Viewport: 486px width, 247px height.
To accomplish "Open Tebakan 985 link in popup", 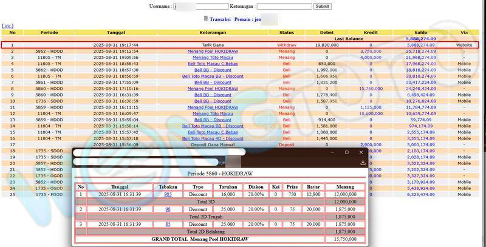I will (x=168, y=194).
